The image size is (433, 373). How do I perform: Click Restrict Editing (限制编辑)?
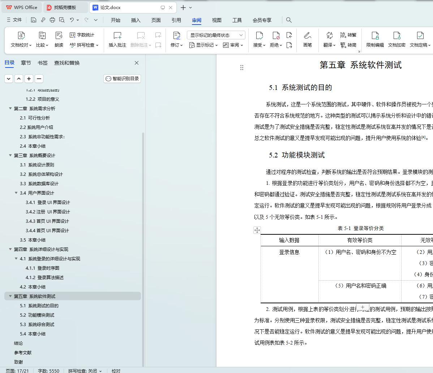[x=375, y=39]
